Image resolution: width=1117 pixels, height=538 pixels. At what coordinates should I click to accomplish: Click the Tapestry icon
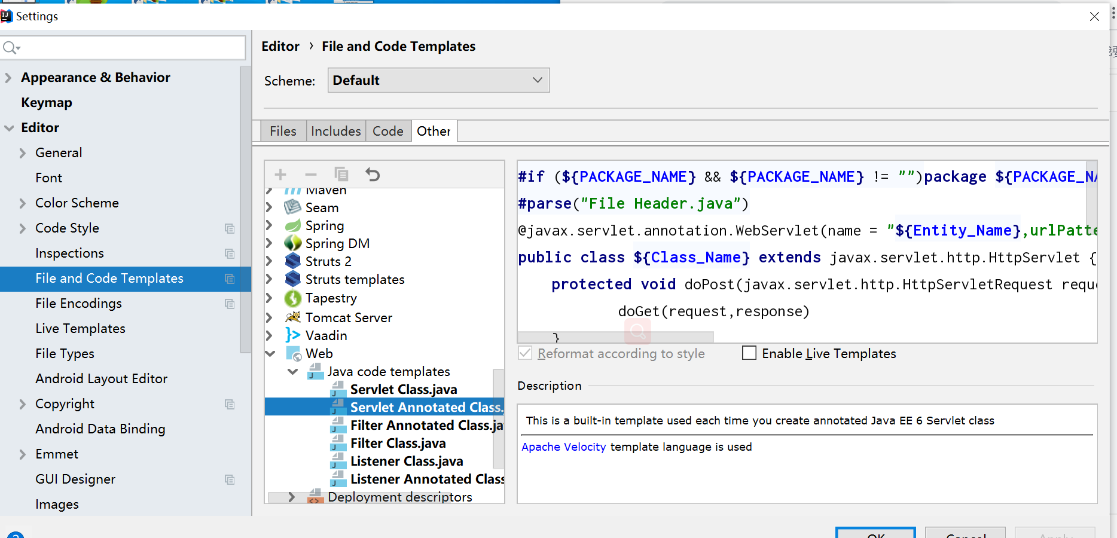click(292, 298)
